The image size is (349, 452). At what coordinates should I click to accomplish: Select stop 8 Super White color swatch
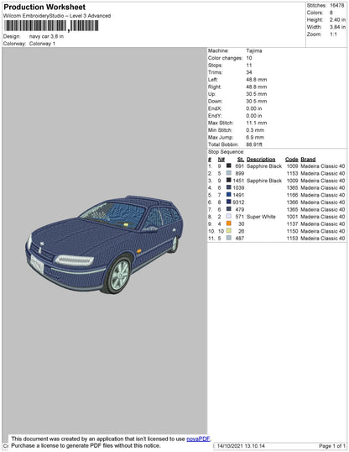229,216
